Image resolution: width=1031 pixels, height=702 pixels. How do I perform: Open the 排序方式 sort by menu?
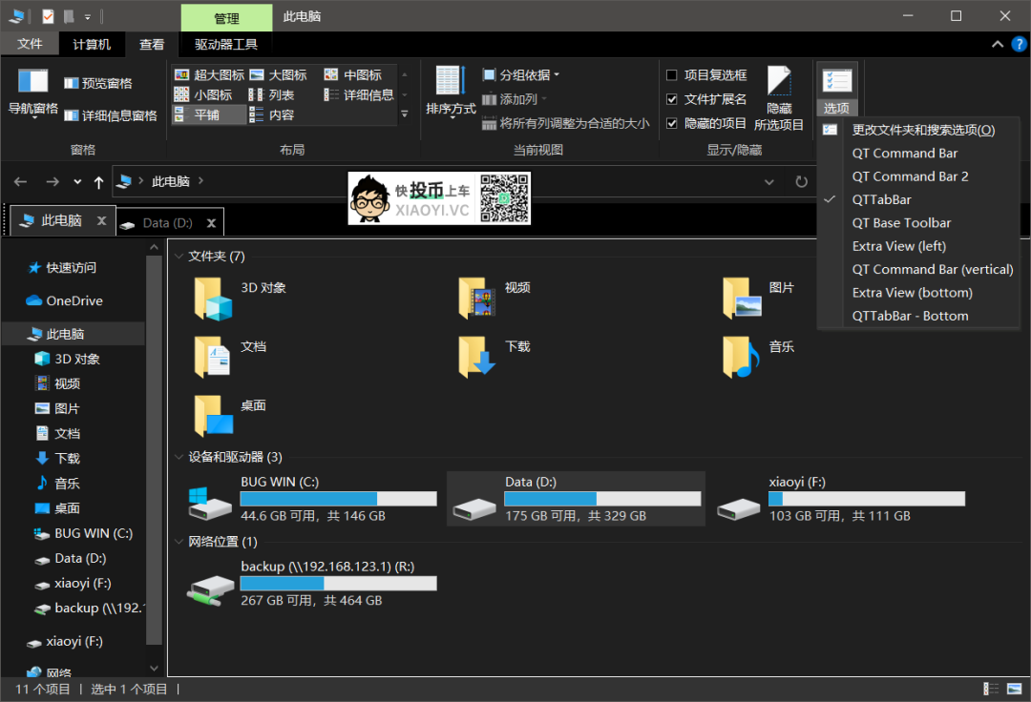coord(451,92)
